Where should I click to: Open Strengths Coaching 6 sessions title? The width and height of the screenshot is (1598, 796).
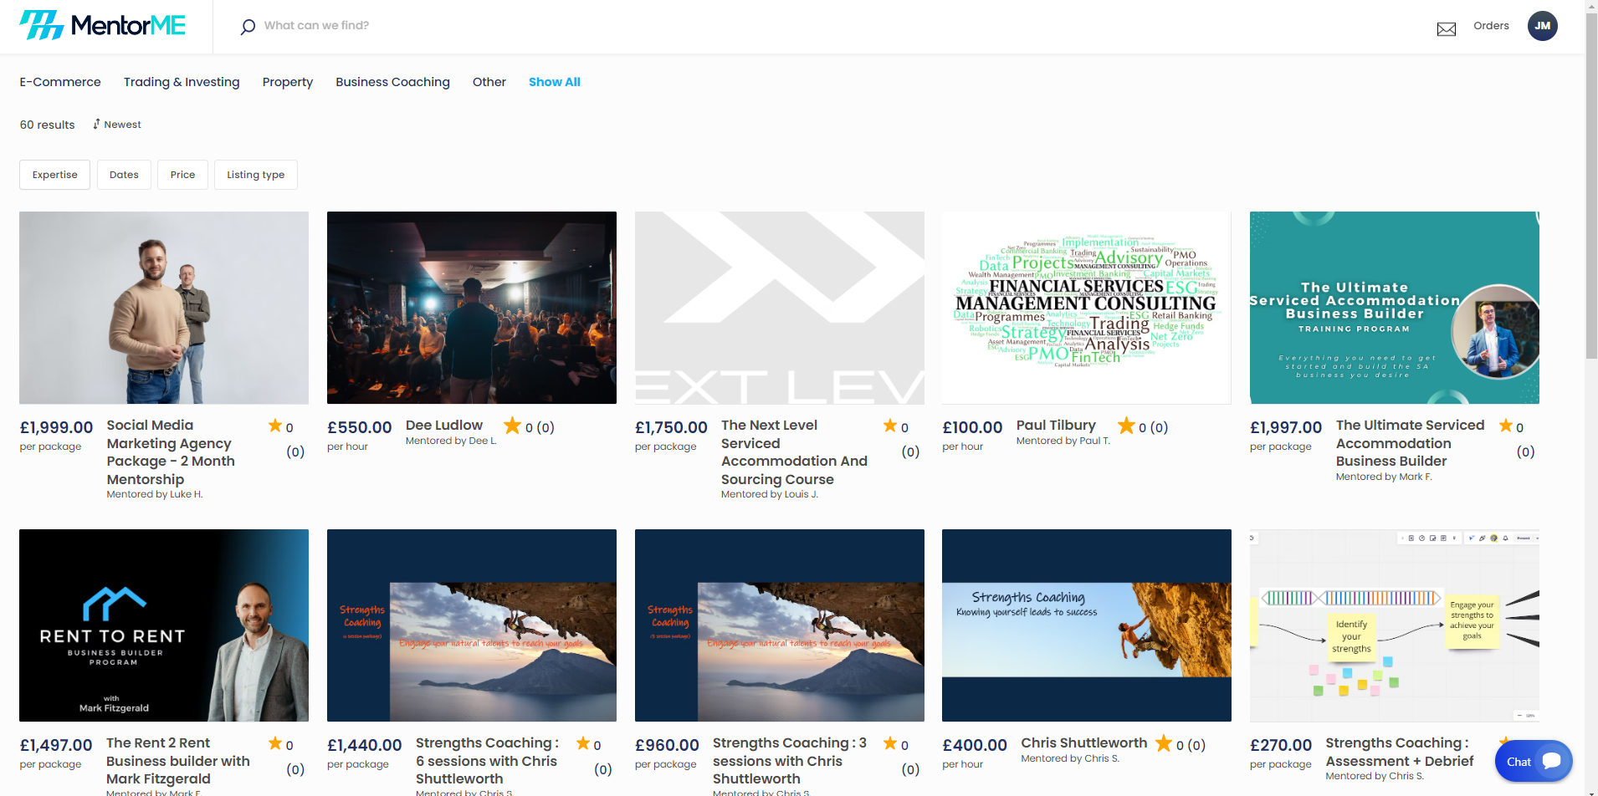[487, 761]
